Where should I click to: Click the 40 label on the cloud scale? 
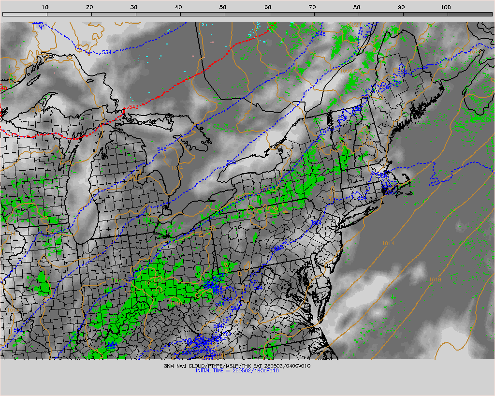click(x=178, y=7)
